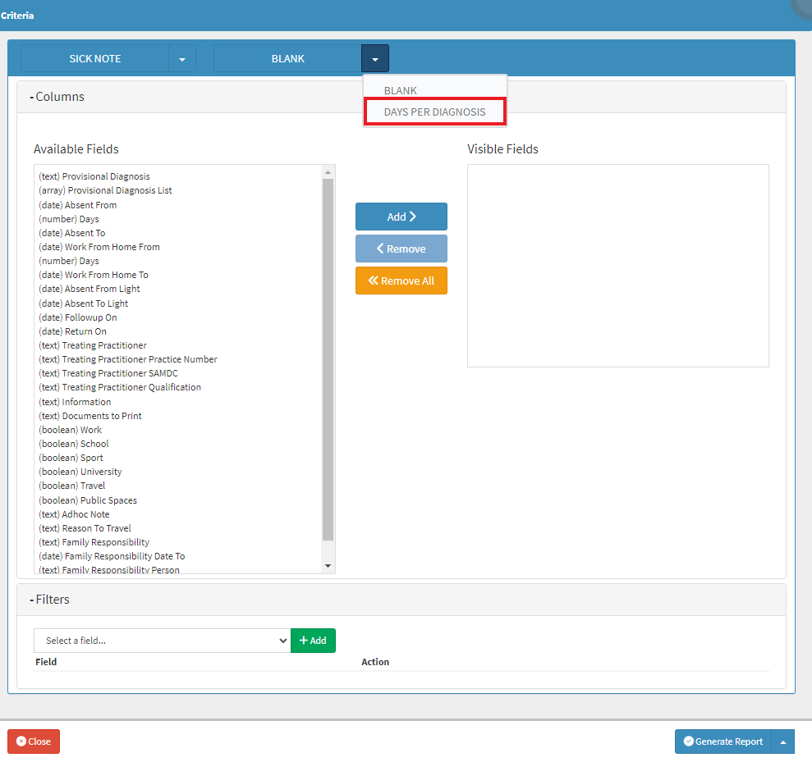Screen dimensions: 812x762
Task: Collapse the Columns section header
Action: pyautogui.click(x=57, y=97)
